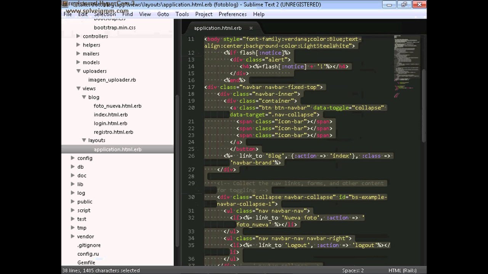Image resolution: width=488 pixels, height=274 pixels.
Task: Click the 'Logout' string in code
Action: point(297,245)
